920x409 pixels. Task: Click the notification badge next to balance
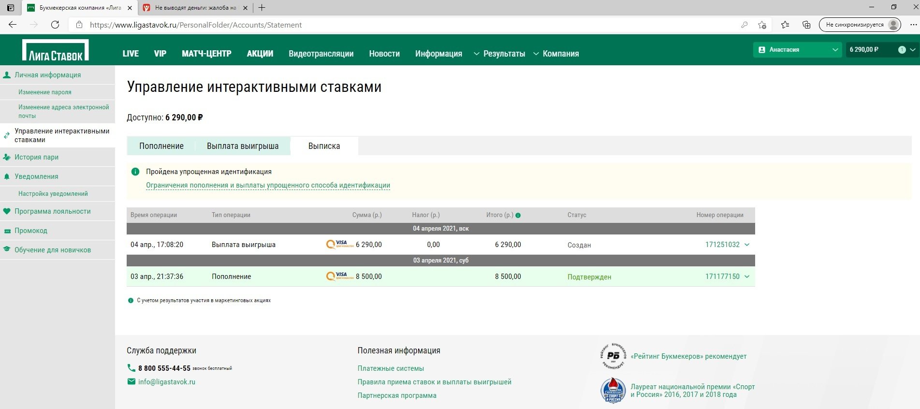coord(902,50)
